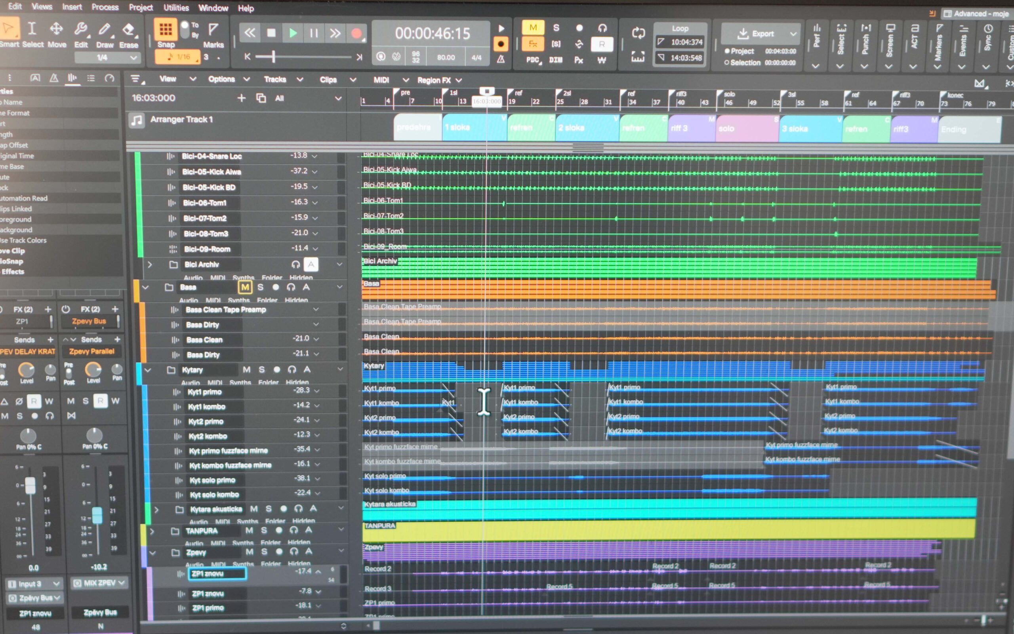The image size is (1014, 634).
Task: Toggle global Solo (S) in mix module
Action: click(556, 28)
